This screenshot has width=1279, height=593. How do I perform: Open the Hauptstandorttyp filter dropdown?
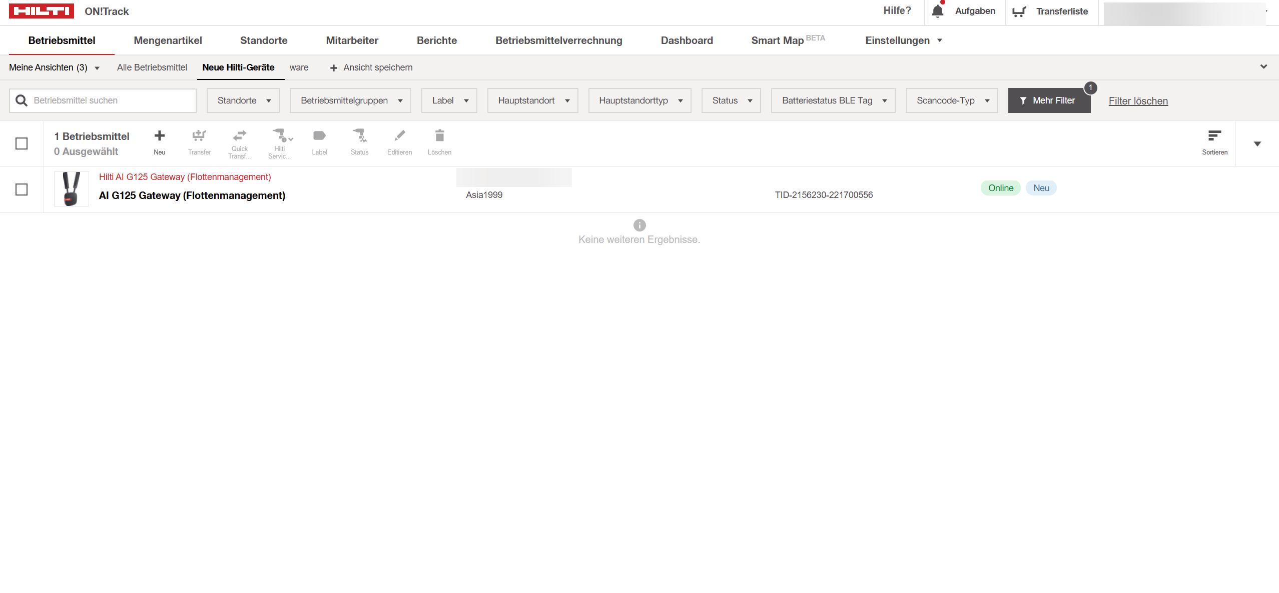point(640,100)
